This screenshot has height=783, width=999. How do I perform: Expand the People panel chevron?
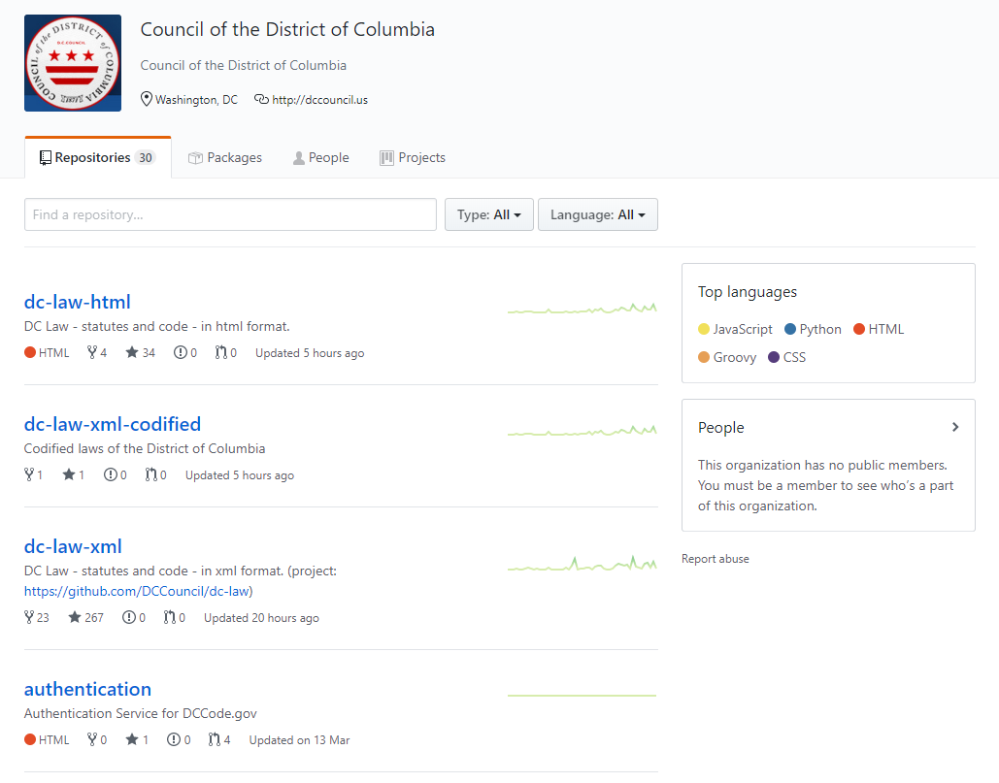[x=955, y=427]
